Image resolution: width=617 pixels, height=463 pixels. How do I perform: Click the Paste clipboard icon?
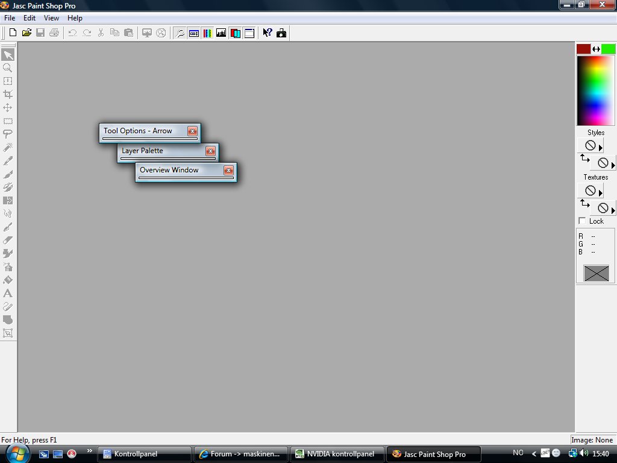point(129,33)
